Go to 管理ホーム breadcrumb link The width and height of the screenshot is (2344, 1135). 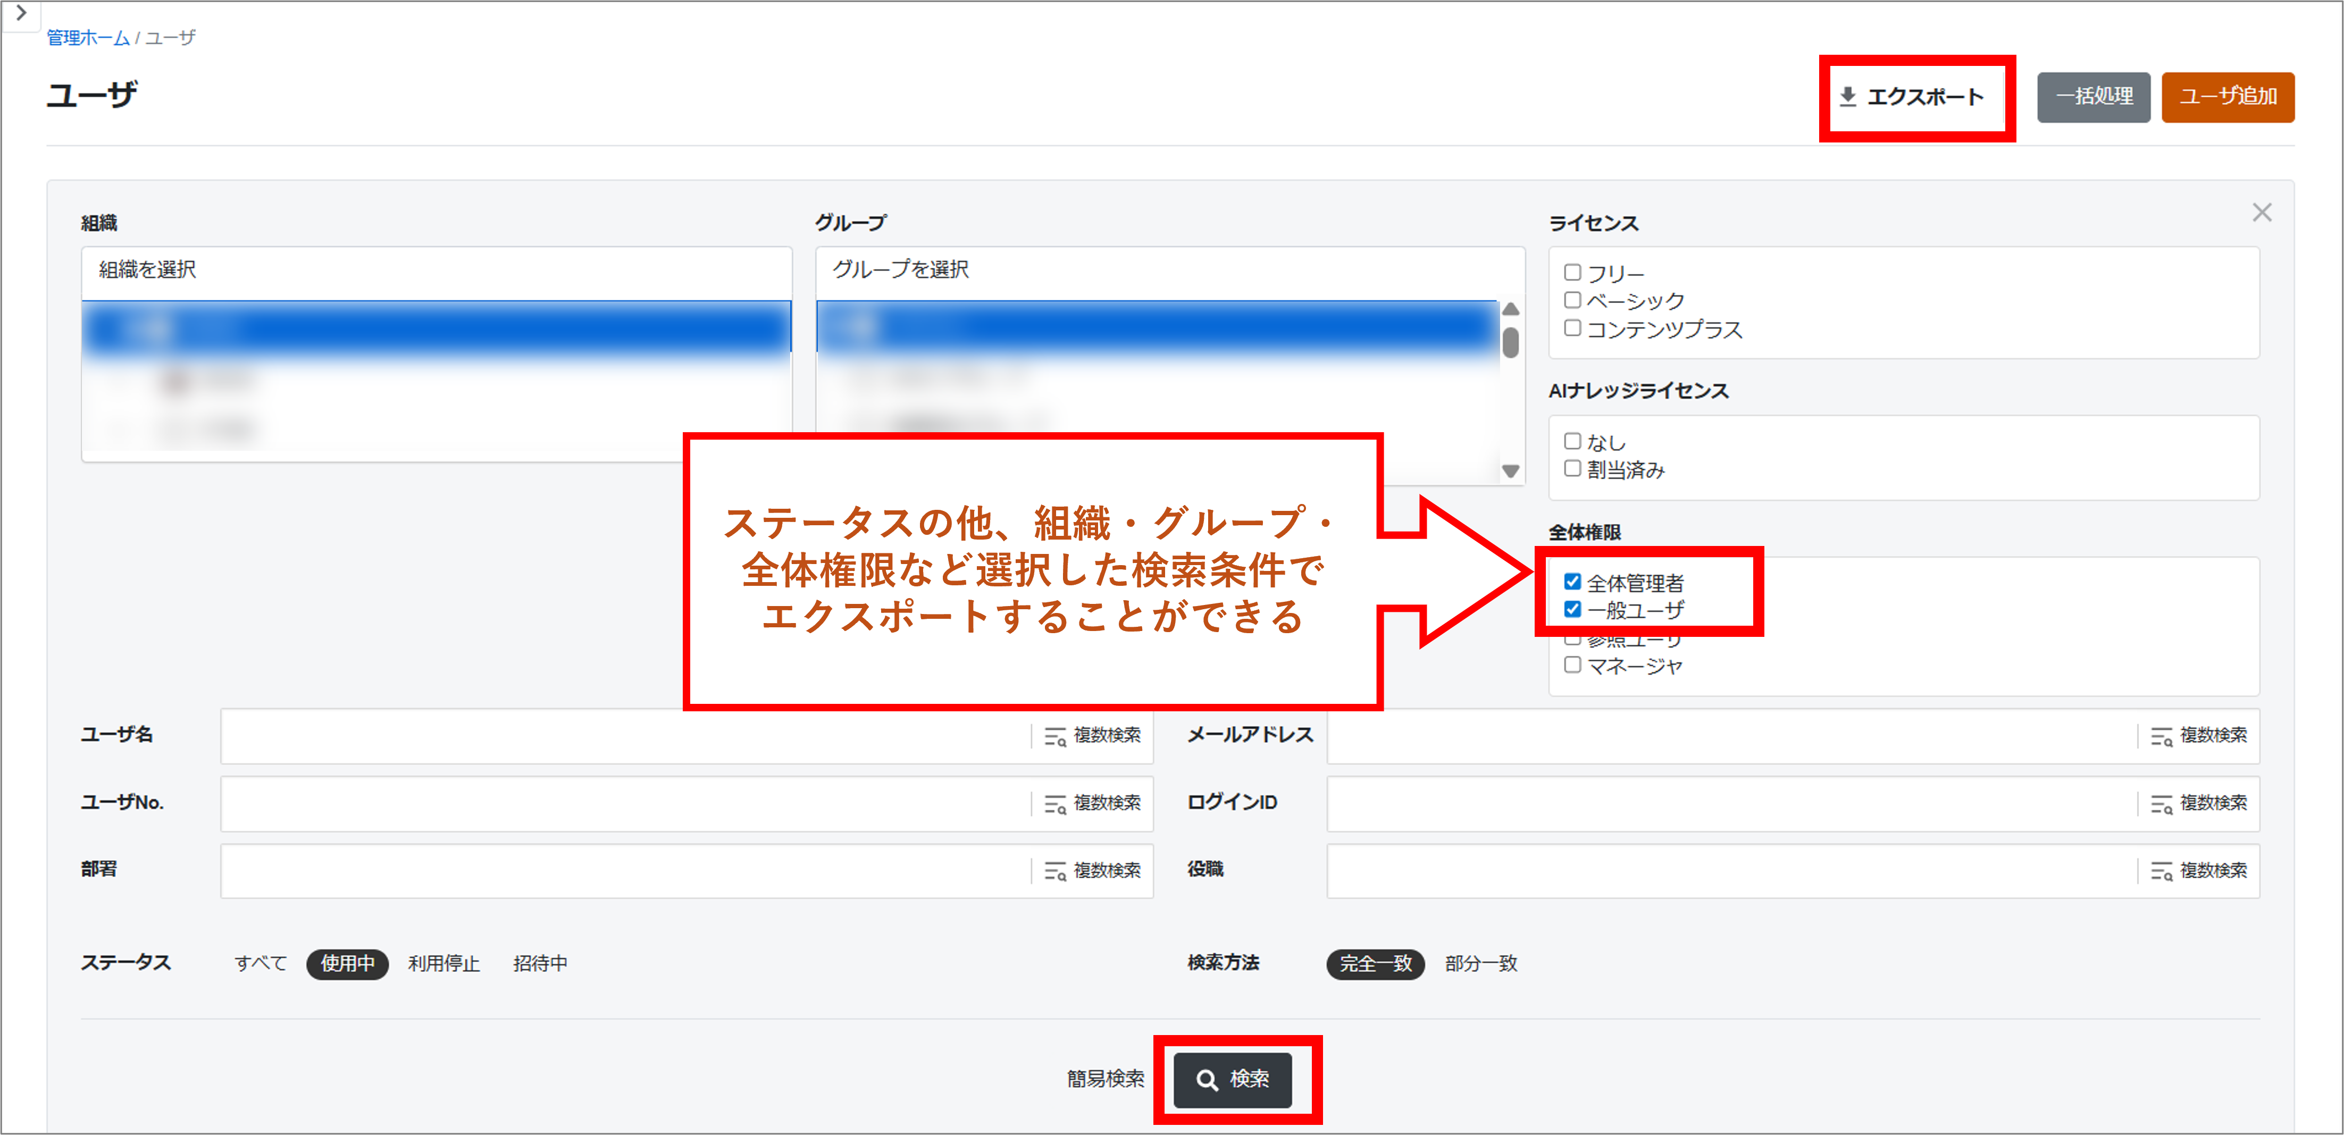[87, 37]
